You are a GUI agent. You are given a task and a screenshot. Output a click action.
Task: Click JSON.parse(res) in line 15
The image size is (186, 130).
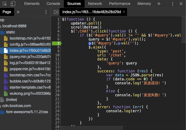point(147,75)
